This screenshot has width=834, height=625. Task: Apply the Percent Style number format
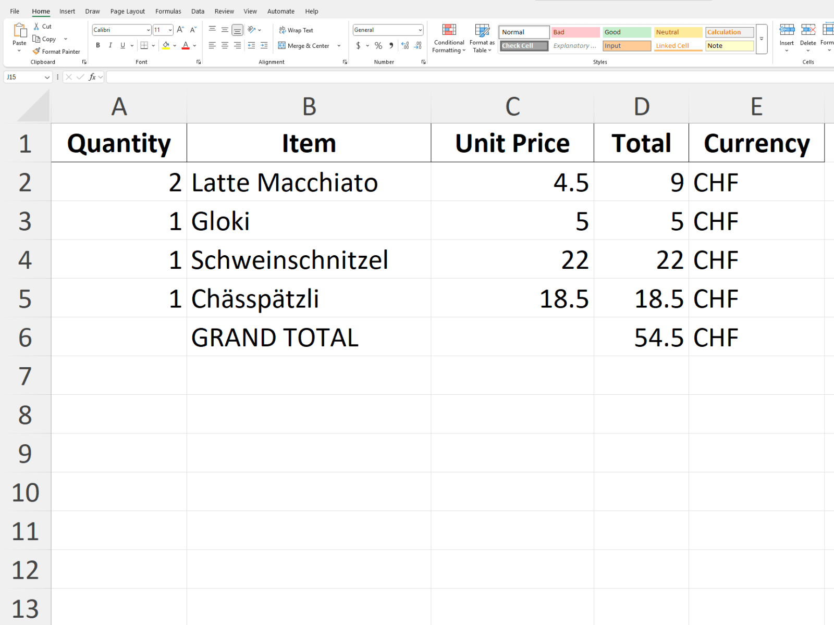click(378, 46)
